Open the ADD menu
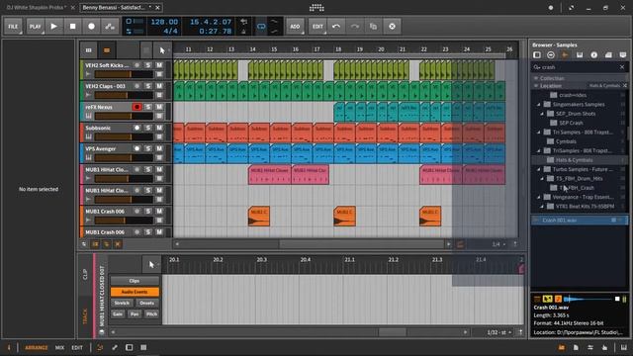This screenshot has width=633, height=356. click(x=295, y=27)
